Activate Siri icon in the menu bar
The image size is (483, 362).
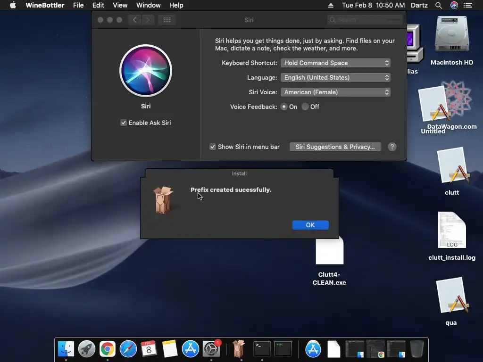click(x=454, y=5)
